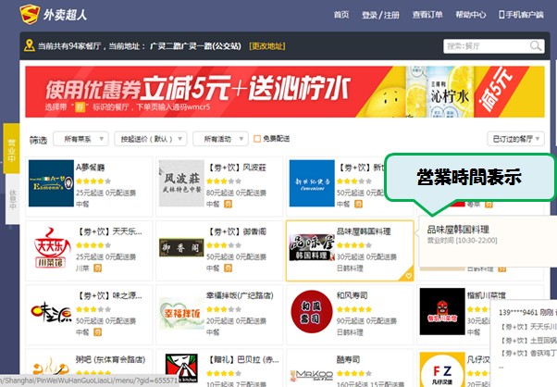Open 【券+饮】风波莊 name link
The width and height of the screenshot is (557, 387).
point(236,168)
